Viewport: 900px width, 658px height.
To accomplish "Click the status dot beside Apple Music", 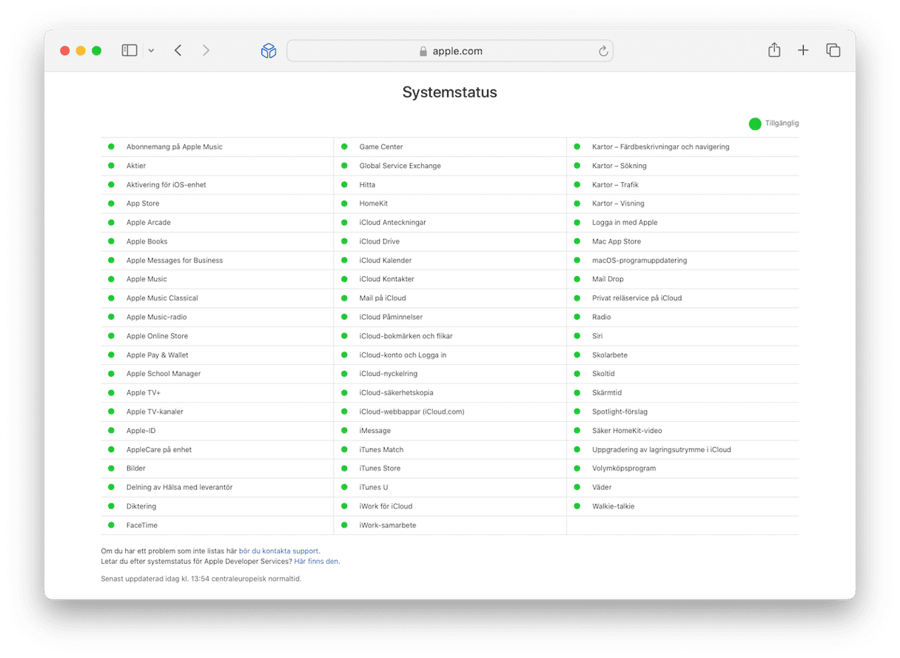I will (111, 279).
